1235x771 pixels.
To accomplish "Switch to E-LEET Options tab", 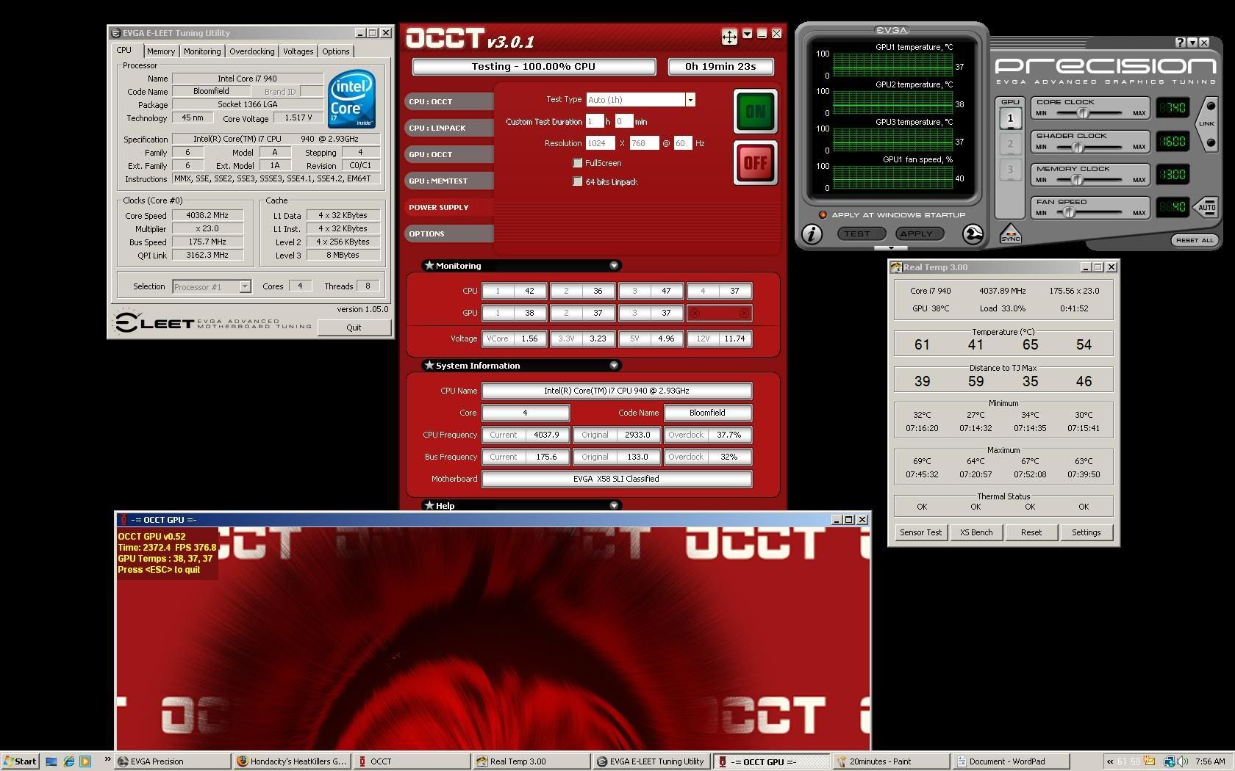I will pos(335,51).
